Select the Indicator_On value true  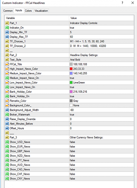click(x=72, y=28)
